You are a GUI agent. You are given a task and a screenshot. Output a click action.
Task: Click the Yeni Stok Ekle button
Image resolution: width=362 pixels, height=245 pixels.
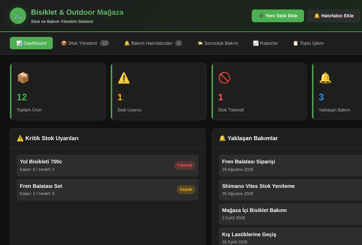pos(278,16)
